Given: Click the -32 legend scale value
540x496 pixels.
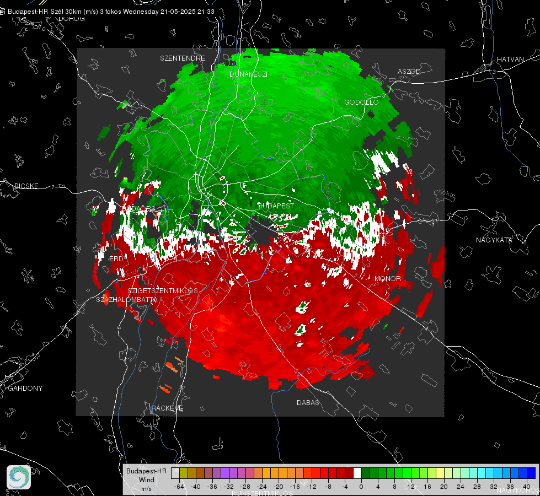Looking at the screenshot, I should click(x=229, y=487).
